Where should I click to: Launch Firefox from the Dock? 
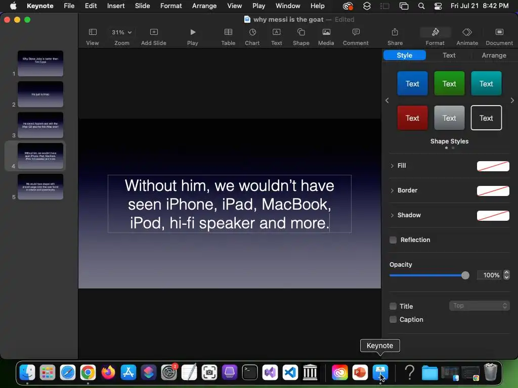108,372
